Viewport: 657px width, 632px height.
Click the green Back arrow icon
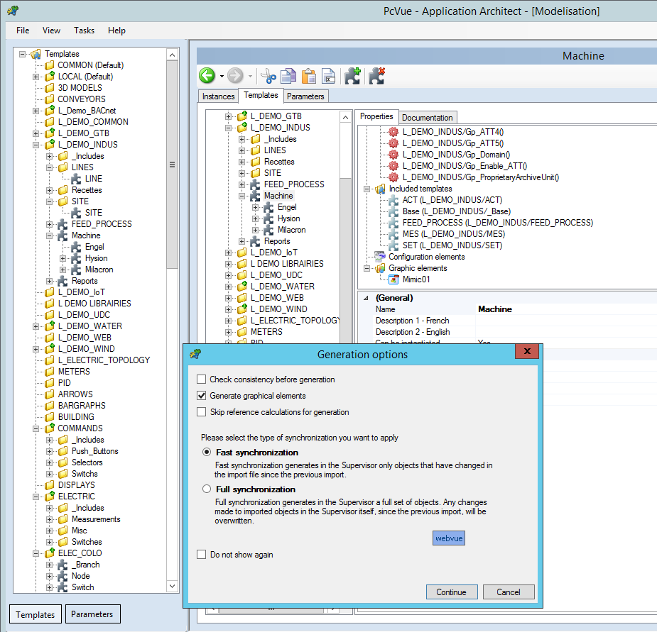click(x=207, y=76)
